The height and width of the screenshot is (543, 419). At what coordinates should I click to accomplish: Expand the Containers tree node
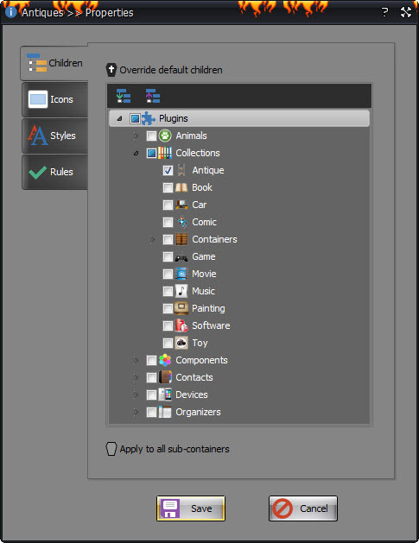tap(152, 239)
